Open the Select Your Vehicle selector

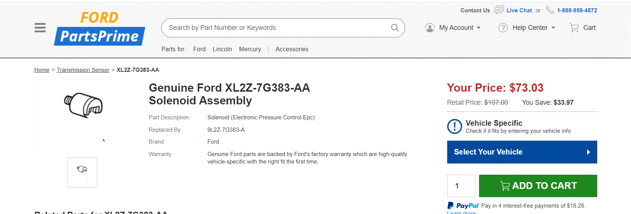coord(522,152)
